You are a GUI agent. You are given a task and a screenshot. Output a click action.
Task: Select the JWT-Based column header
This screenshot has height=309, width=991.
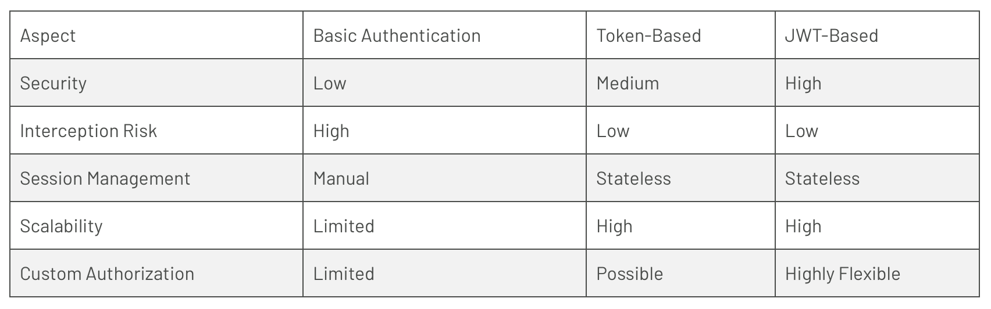(831, 36)
